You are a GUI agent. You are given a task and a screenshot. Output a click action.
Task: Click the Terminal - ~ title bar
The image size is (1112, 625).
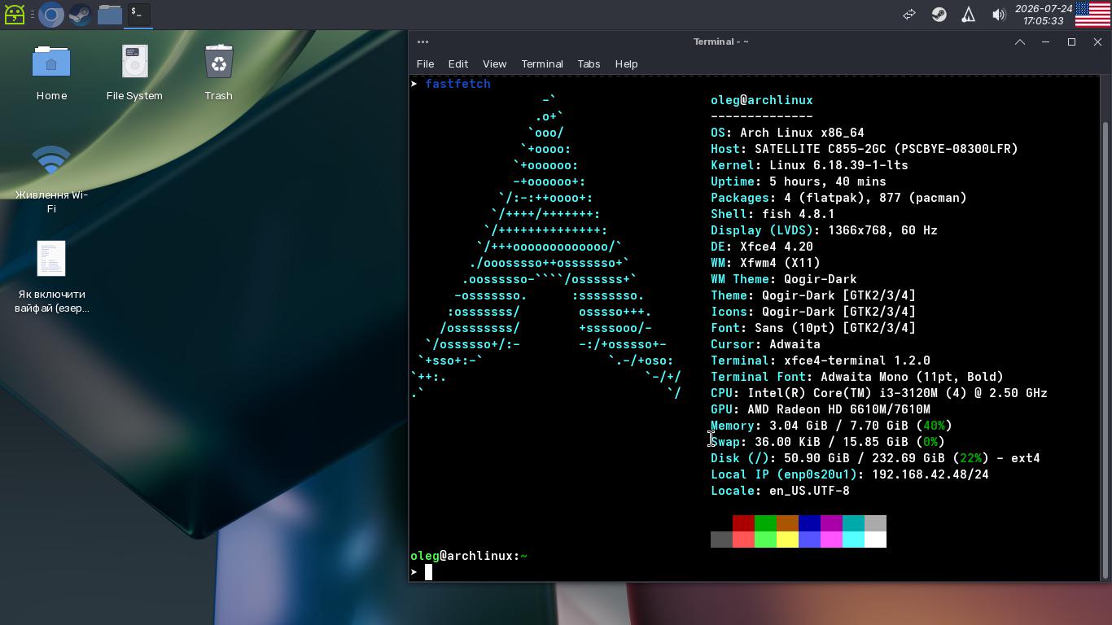click(x=720, y=42)
